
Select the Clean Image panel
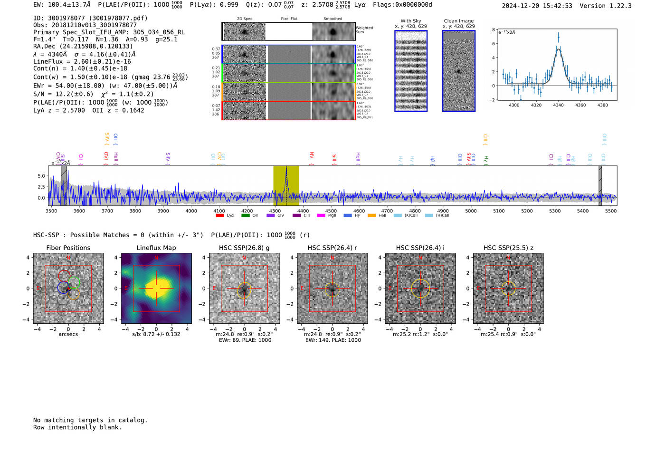459,71
